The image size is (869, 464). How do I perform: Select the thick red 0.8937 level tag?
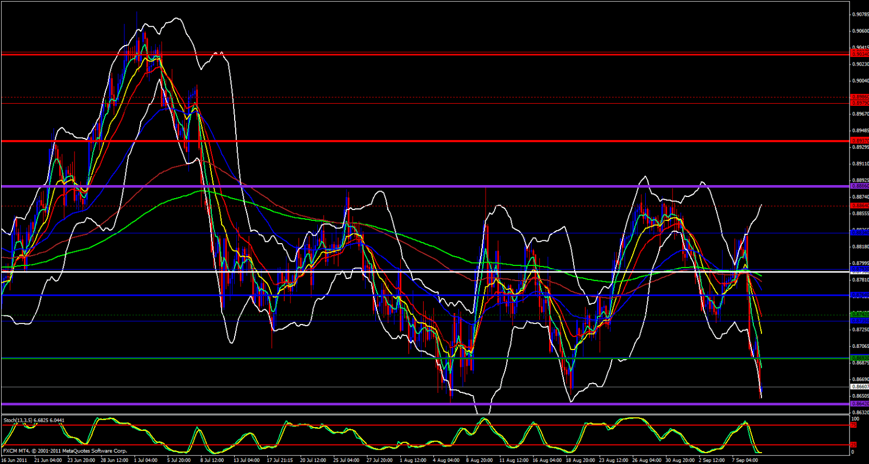click(x=860, y=141)
